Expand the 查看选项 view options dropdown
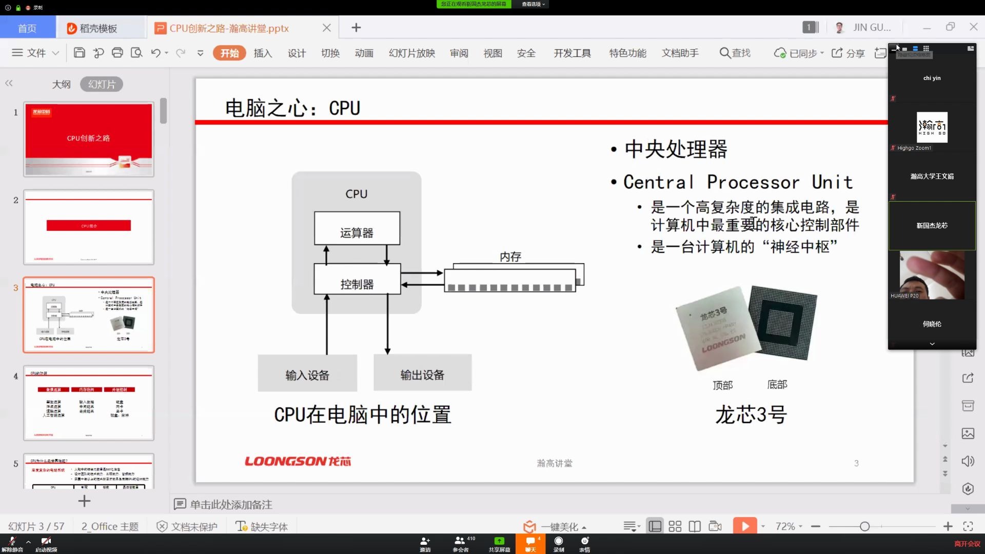Image resolution: width=985 pixels, height=554 pixels. pos(531,4)
